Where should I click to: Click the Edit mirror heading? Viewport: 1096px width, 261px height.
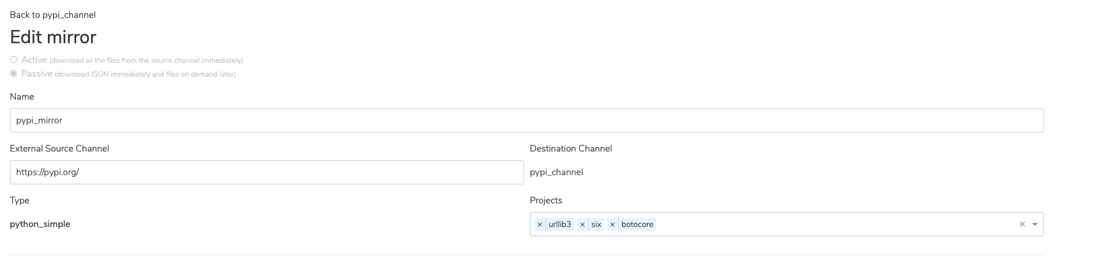click(x=53, y=37)
